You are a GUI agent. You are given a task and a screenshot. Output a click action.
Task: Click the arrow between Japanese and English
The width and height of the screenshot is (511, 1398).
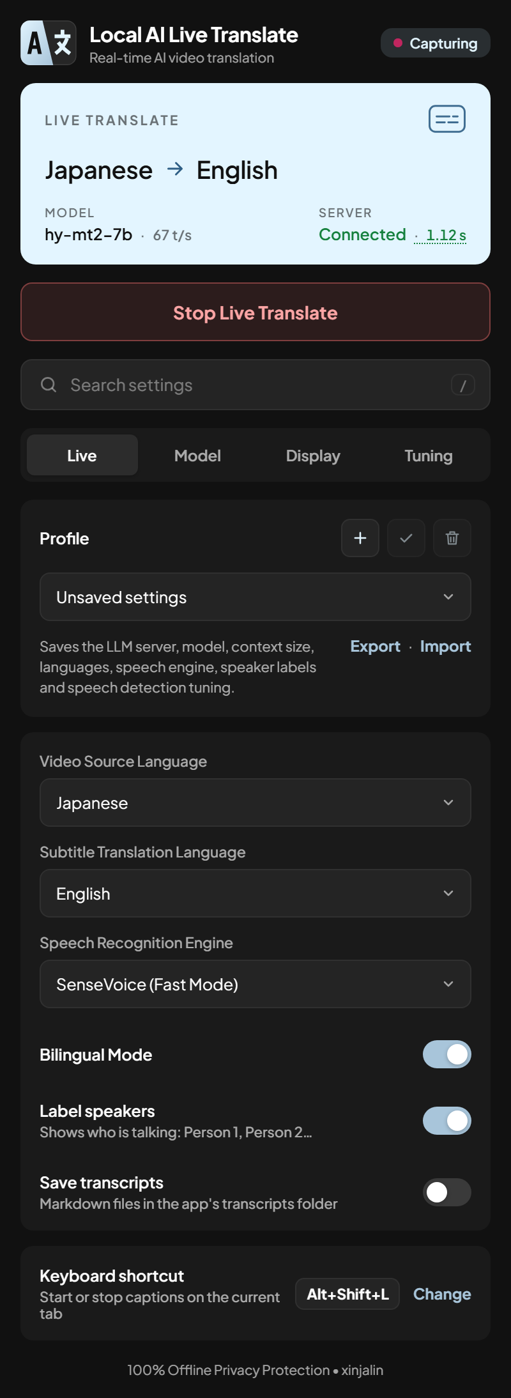(175, 169)
